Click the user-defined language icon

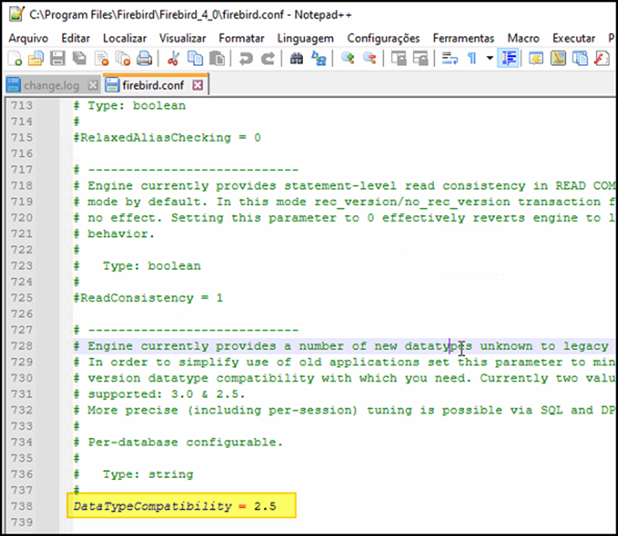pyautogui.click(x=536, y=59)
